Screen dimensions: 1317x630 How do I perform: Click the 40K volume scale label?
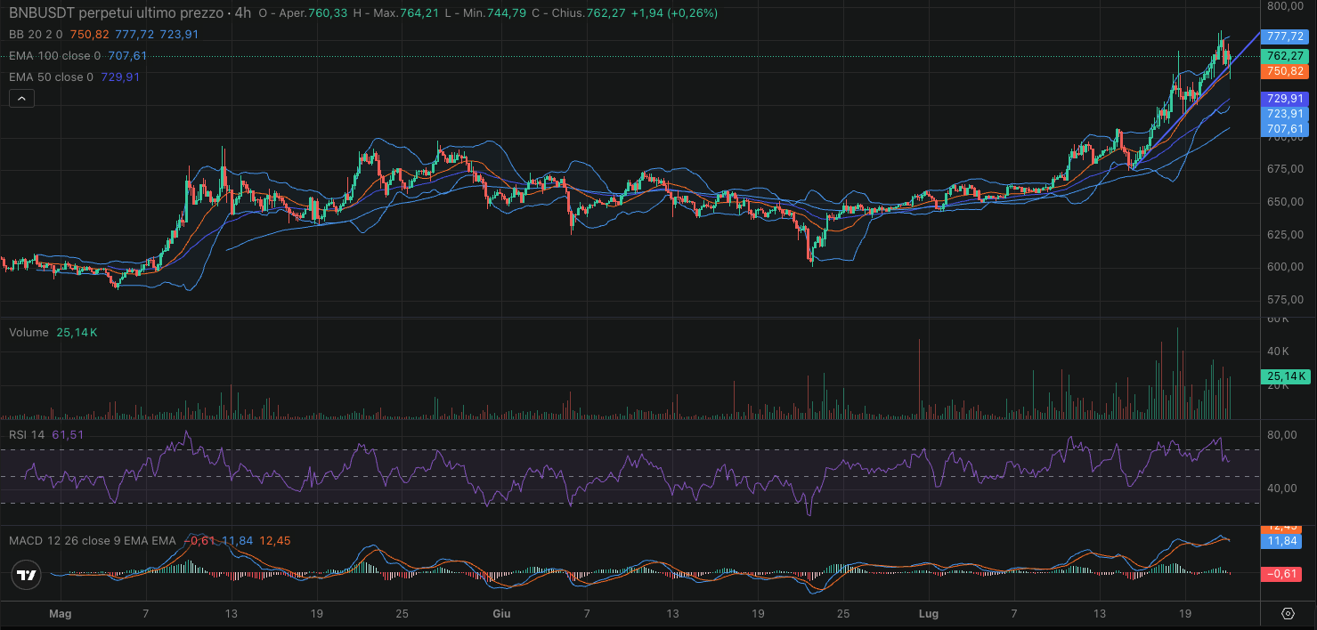1278,351
